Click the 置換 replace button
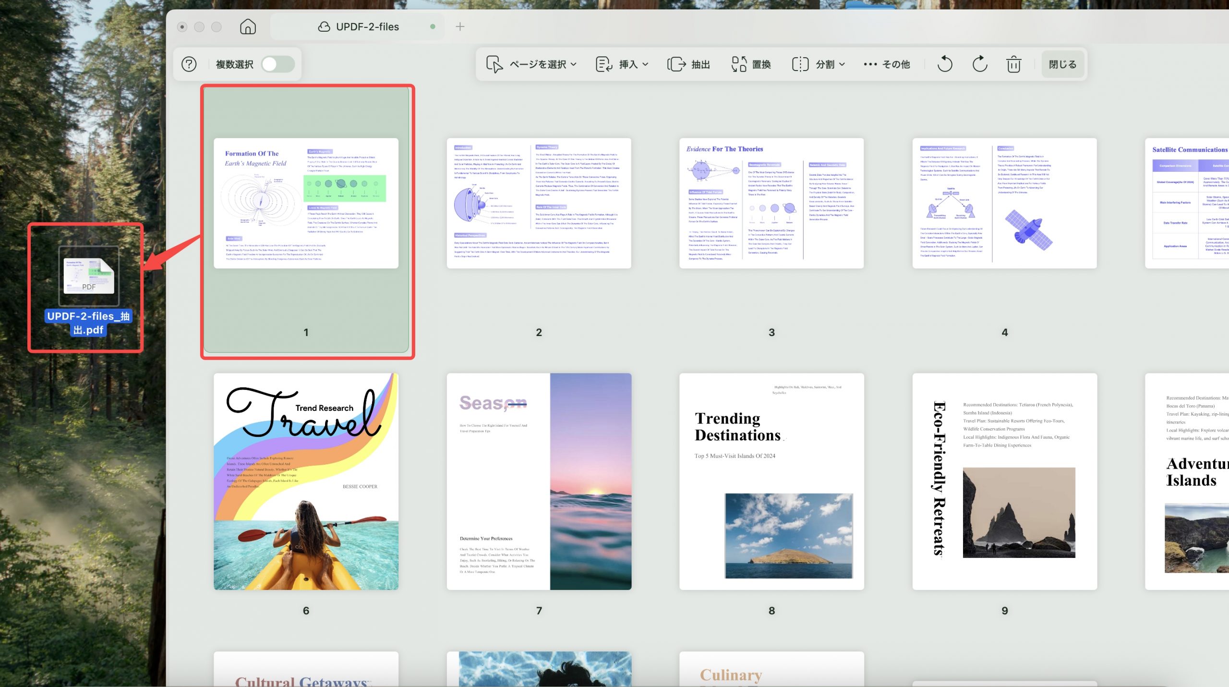Viewport: 1229px width, 687px height. coord(751,64)
